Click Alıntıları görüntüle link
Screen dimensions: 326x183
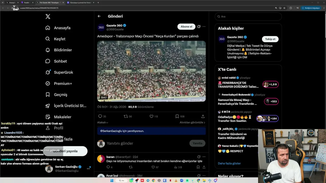click(192, 123)
